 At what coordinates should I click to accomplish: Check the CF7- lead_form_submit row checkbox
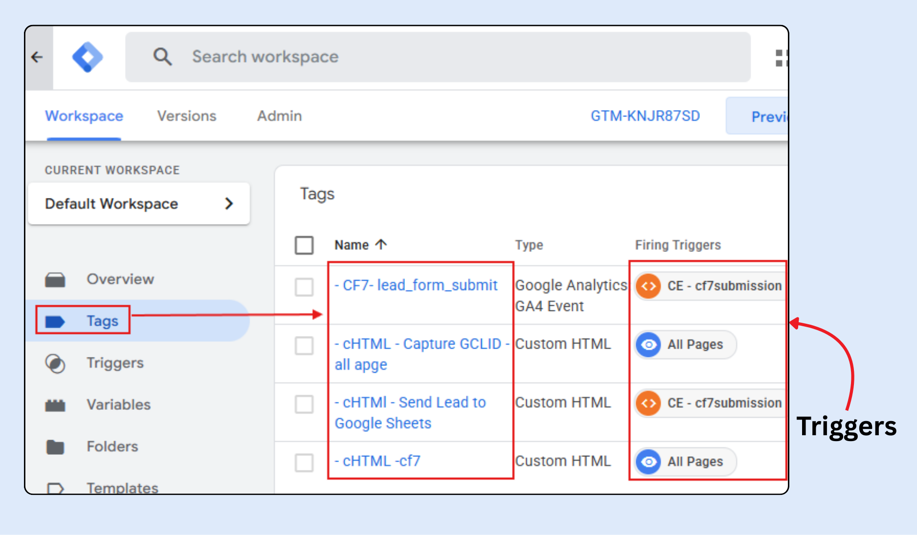[304, 287]
